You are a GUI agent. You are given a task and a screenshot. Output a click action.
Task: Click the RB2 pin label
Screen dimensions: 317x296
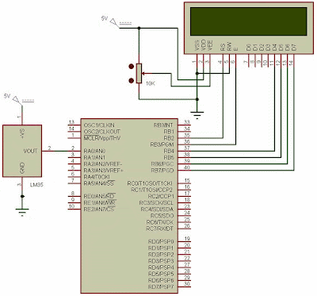(169, 138)
